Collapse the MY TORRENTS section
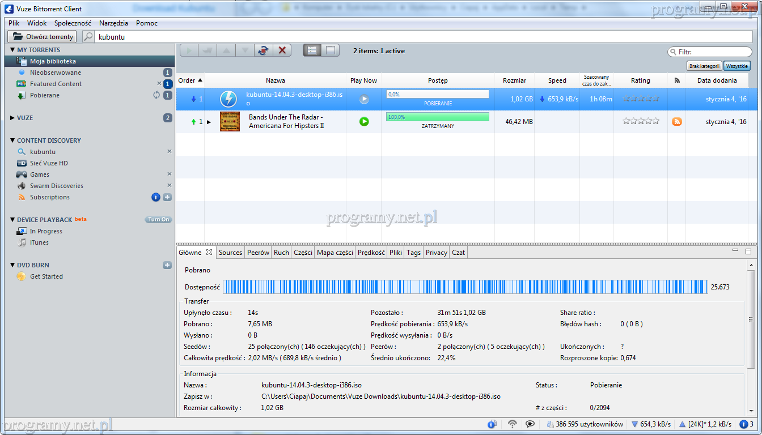The image size is (762, 435). (x=12, y=50)
